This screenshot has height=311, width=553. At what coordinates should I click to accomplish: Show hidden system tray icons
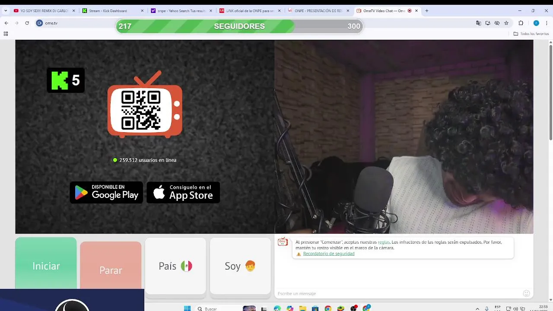[477, 308]
